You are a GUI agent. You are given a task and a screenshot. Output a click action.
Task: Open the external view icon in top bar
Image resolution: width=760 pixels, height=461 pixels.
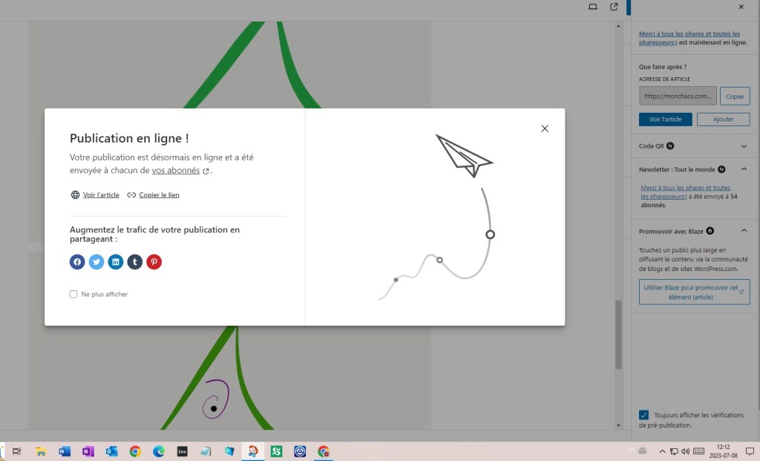pyautogui.click(x=614, y=7)
